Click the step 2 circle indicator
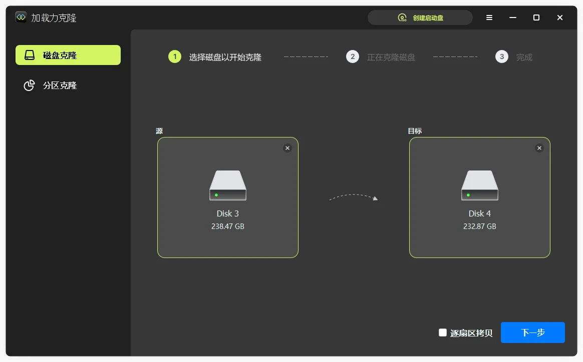583x362 pixels. 353,56
